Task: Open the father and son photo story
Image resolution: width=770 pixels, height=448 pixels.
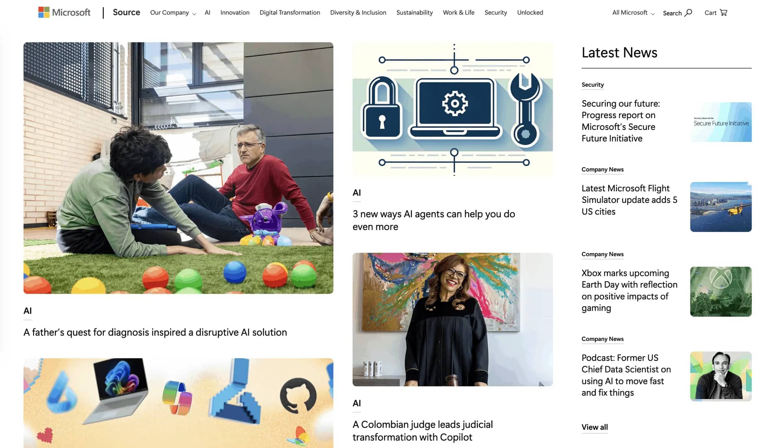Action: (x=178, y=168)
